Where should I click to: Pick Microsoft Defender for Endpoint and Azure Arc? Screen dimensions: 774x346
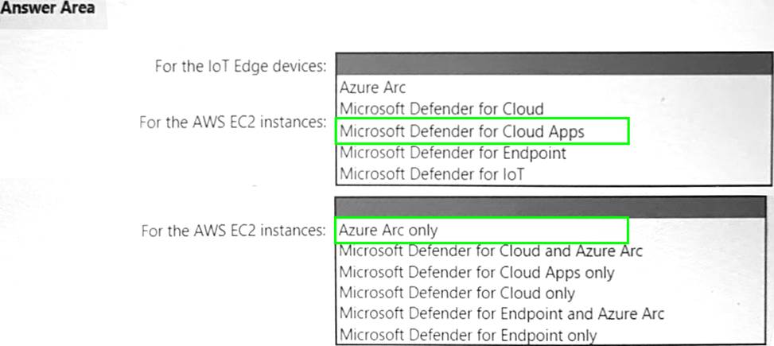coord(501,313)
